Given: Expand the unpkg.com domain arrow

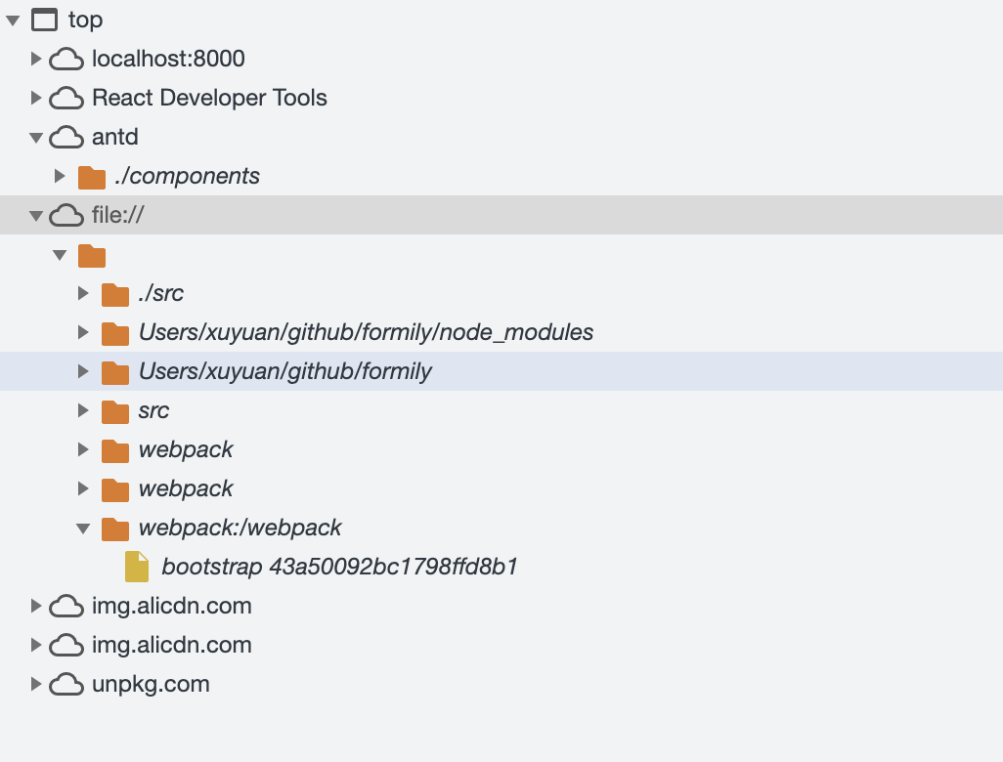Looking at the screenshot, I should coord(36,684).
